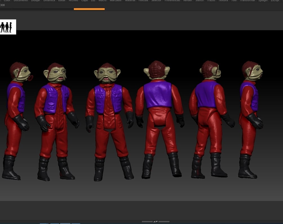Viewport: 283px width, 224px height.
Task: Open the Render menu
Action: tap(188, 1)
